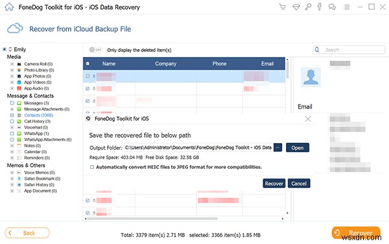The height and width of the screenshot is (244, 389).
Task: Click the diamond VIP icon
Action: [x=296, y=7]
